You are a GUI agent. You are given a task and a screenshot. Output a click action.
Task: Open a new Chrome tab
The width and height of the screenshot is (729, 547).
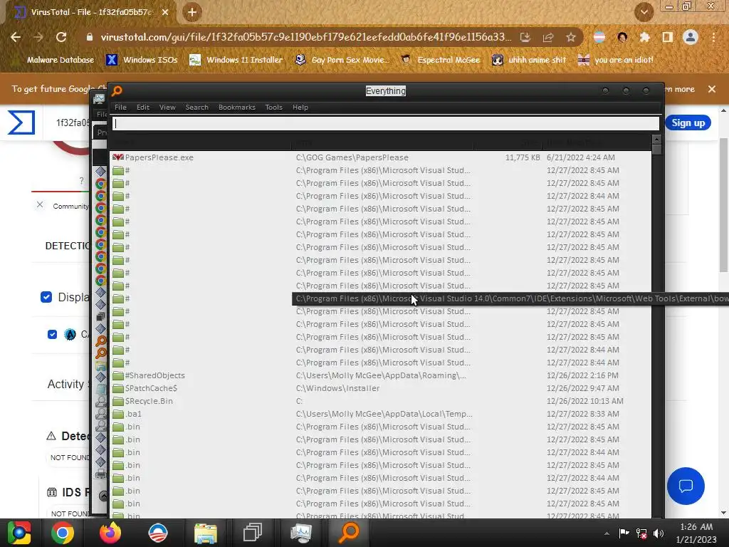click(x=192, y=13)
